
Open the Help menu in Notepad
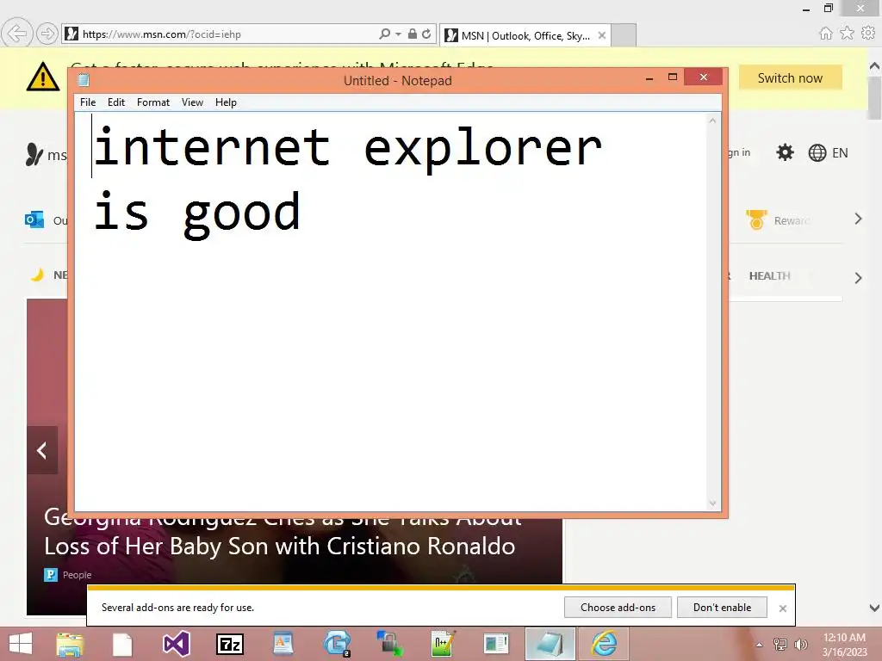226,102
